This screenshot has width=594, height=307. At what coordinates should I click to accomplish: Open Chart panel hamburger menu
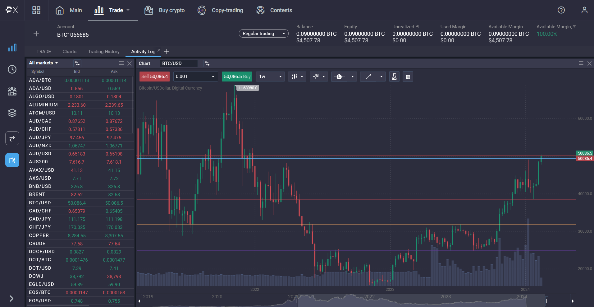pyautogui.click(x=581, y=63)
